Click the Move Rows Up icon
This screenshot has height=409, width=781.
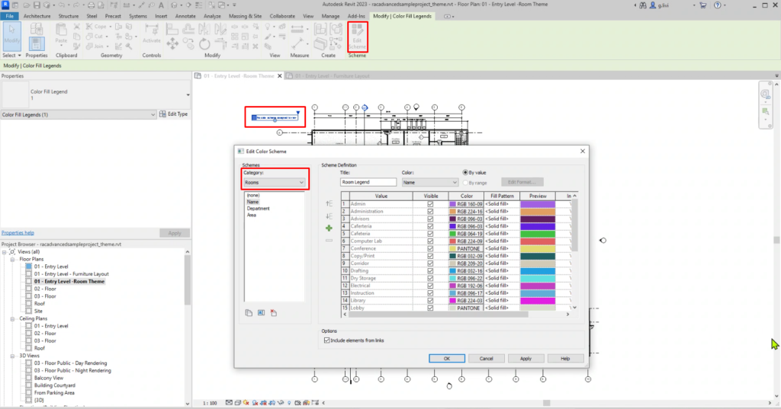329,203
